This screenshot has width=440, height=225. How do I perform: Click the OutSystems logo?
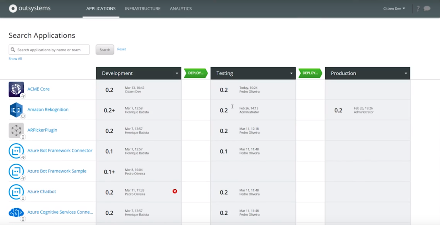[30, 9]
